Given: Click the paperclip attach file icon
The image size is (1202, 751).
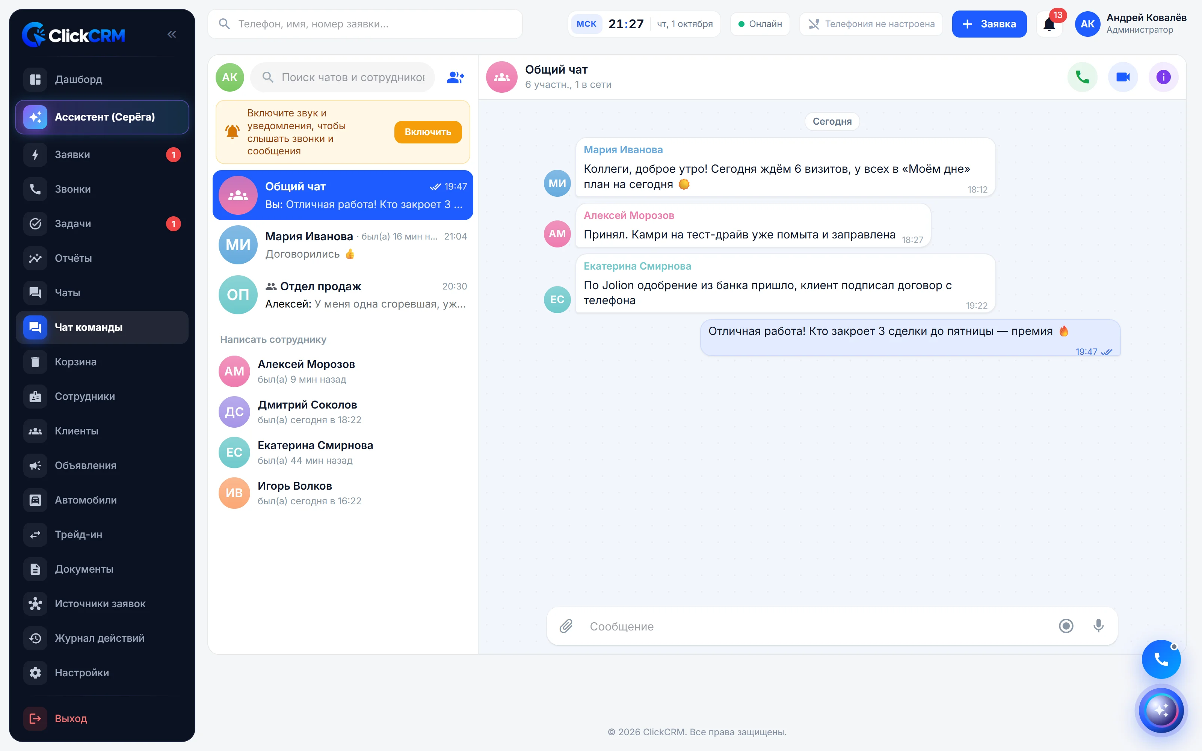Looking at the screenshot, I should coord(566,626).
